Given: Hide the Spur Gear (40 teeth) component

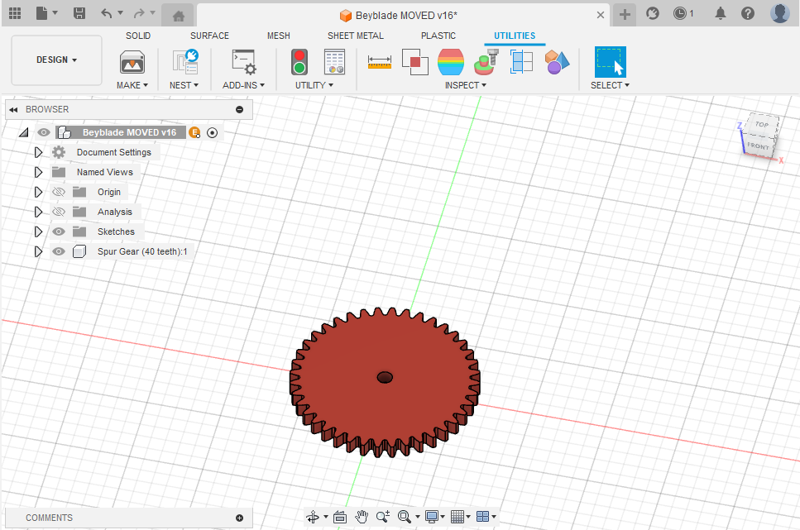Looking at the screenshot, I should pyautogui.click(x=58, y=251).
